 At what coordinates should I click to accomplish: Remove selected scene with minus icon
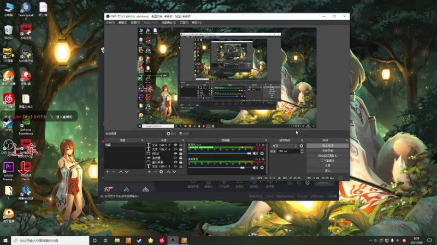114,172
